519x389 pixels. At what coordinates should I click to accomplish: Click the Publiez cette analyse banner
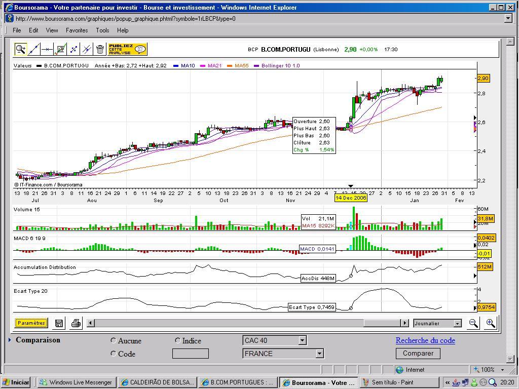[x=127, y=49]
